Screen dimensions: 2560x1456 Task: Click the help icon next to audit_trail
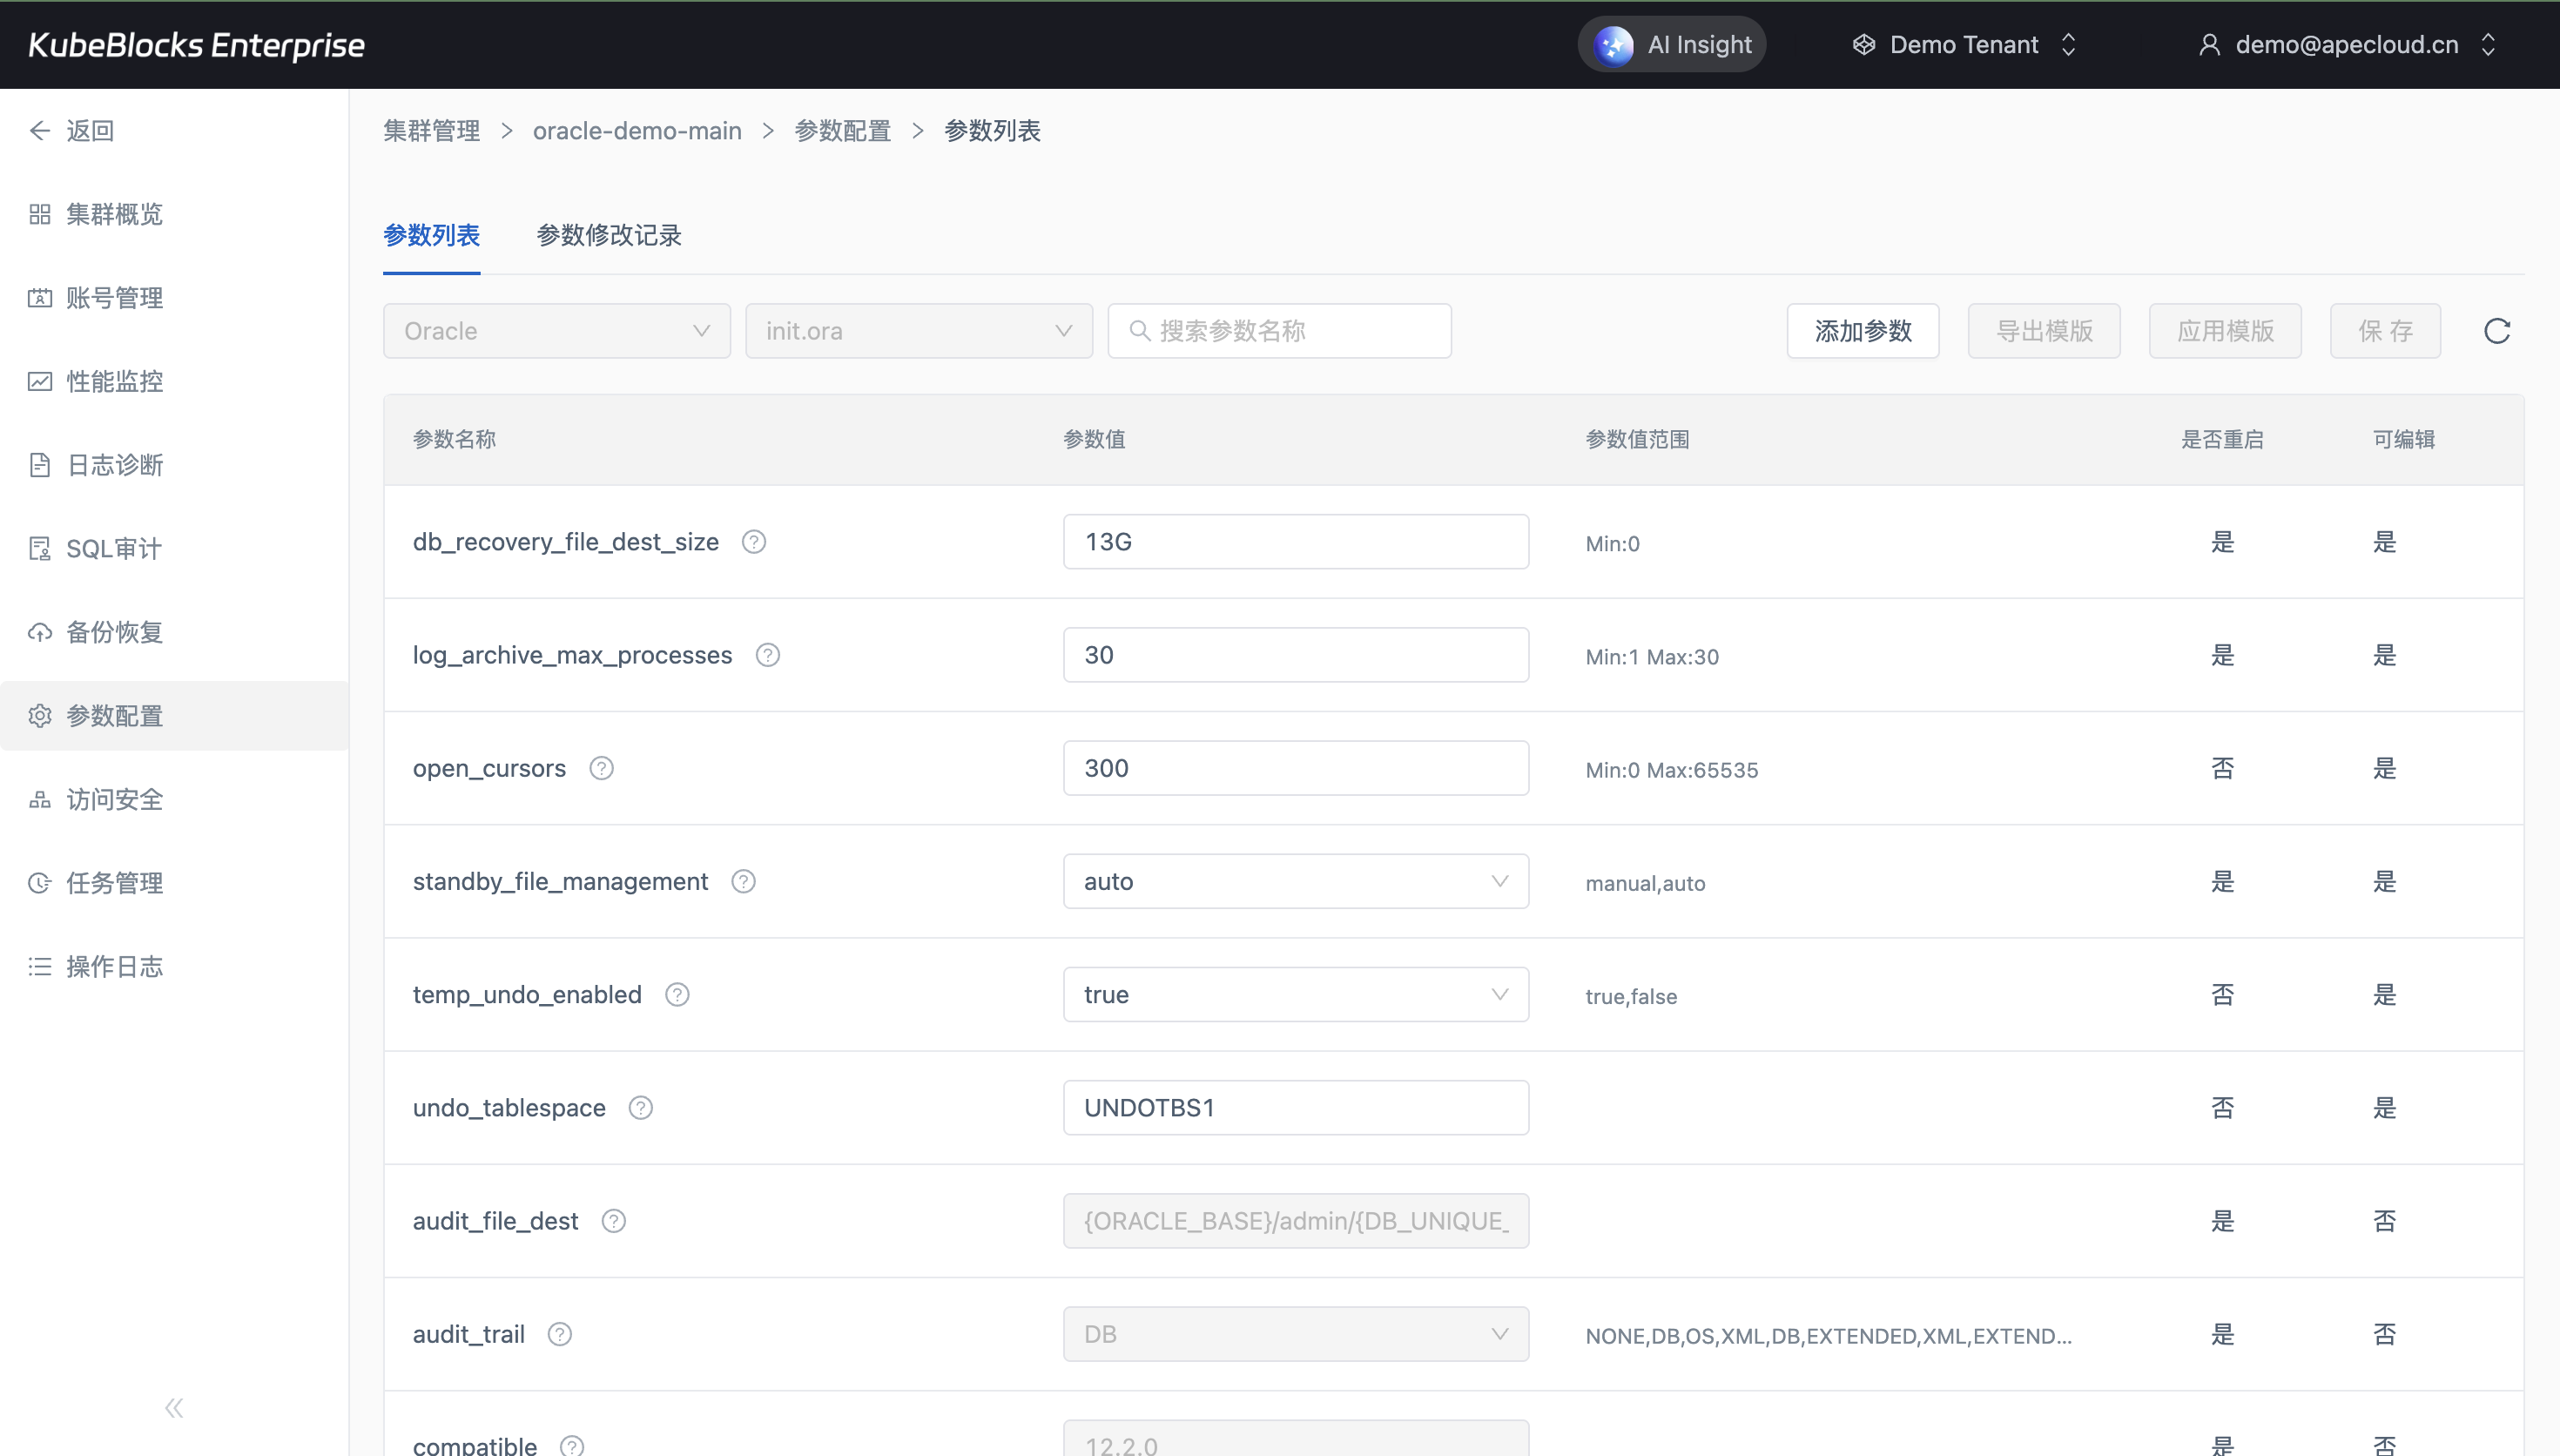pyautogui.click(x=560, y=1334)
